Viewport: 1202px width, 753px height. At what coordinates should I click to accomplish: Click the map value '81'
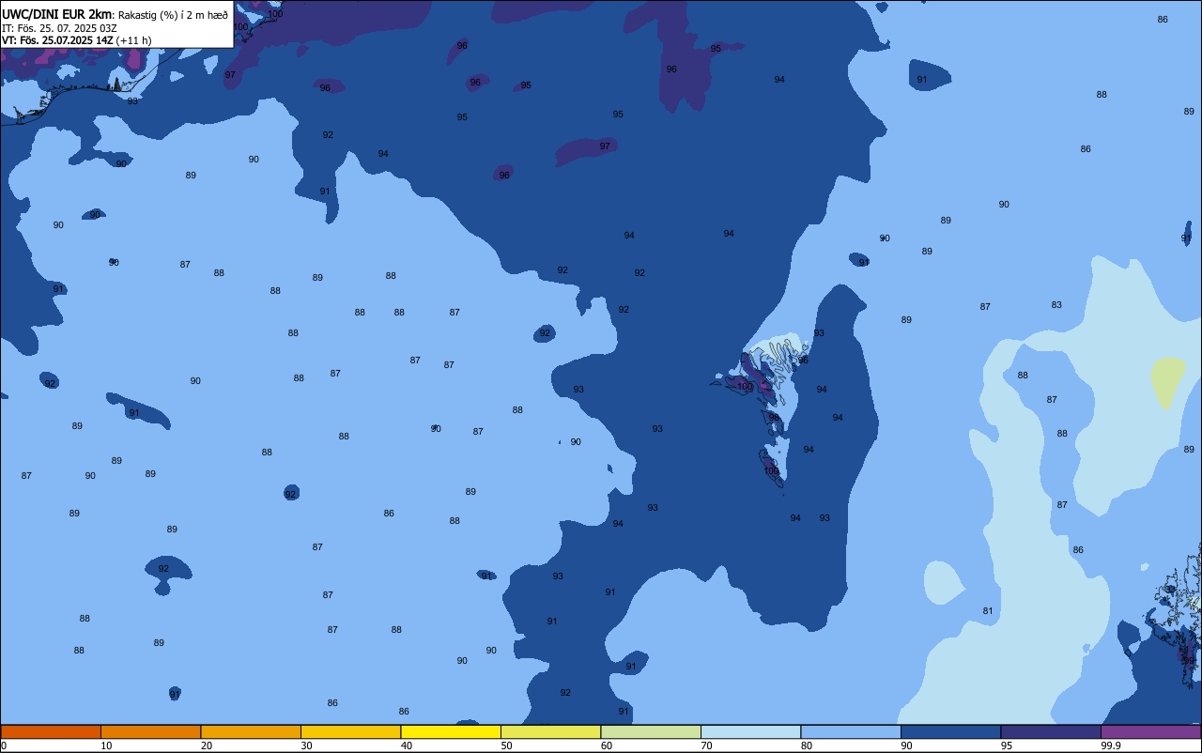(x=988, y=611)
